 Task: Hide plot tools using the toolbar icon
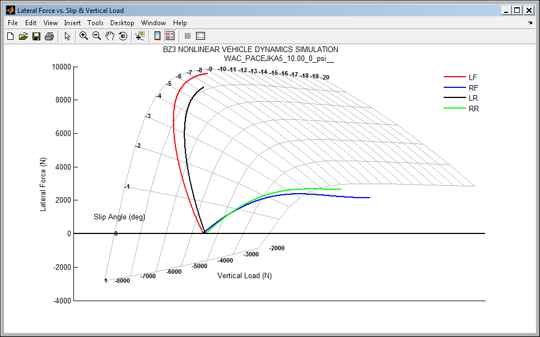click(x=188, y=36)
